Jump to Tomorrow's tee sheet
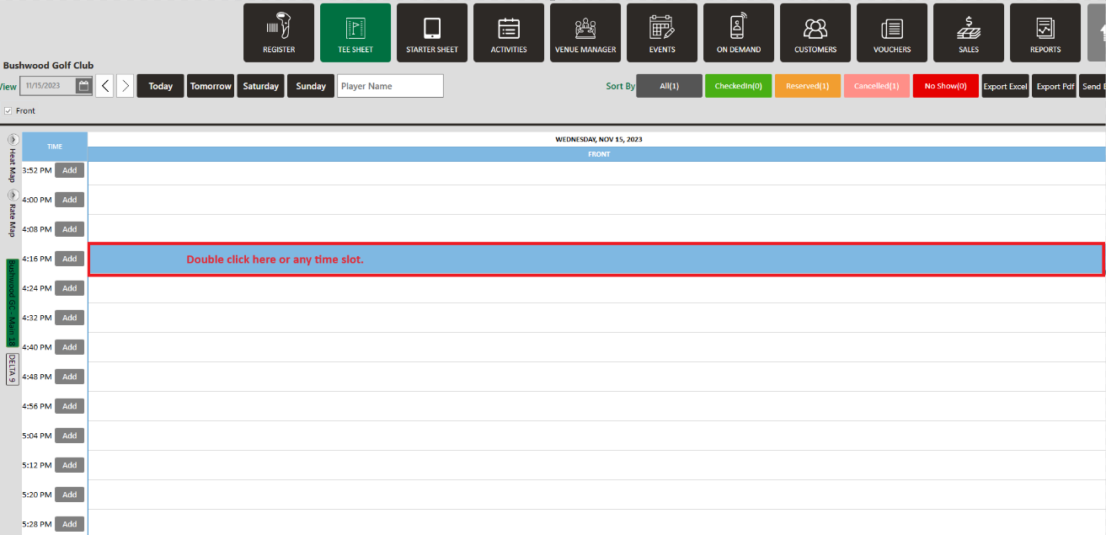Image resolution: width=1106 pixels, height=535 pixels. coord(211,86)
